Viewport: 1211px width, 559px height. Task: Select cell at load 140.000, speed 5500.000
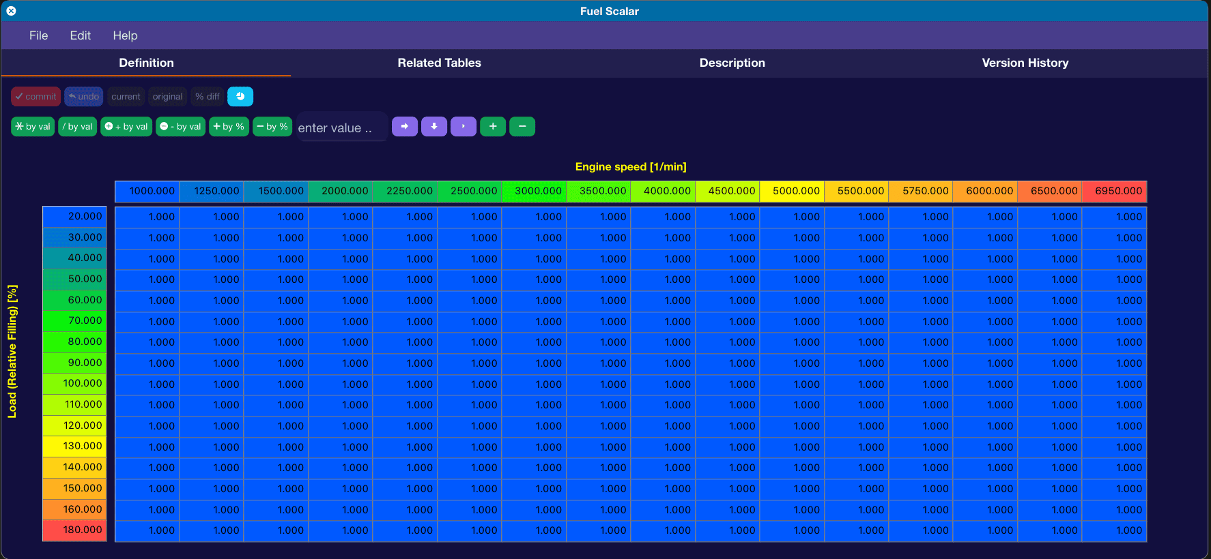pyautogui.click(x=856, y=468)
